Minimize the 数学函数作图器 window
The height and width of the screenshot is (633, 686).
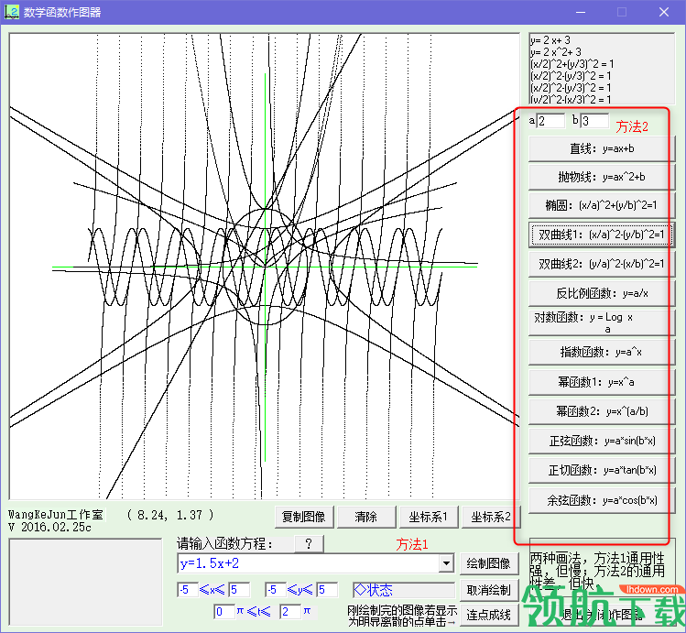click(x=581, y=12)
